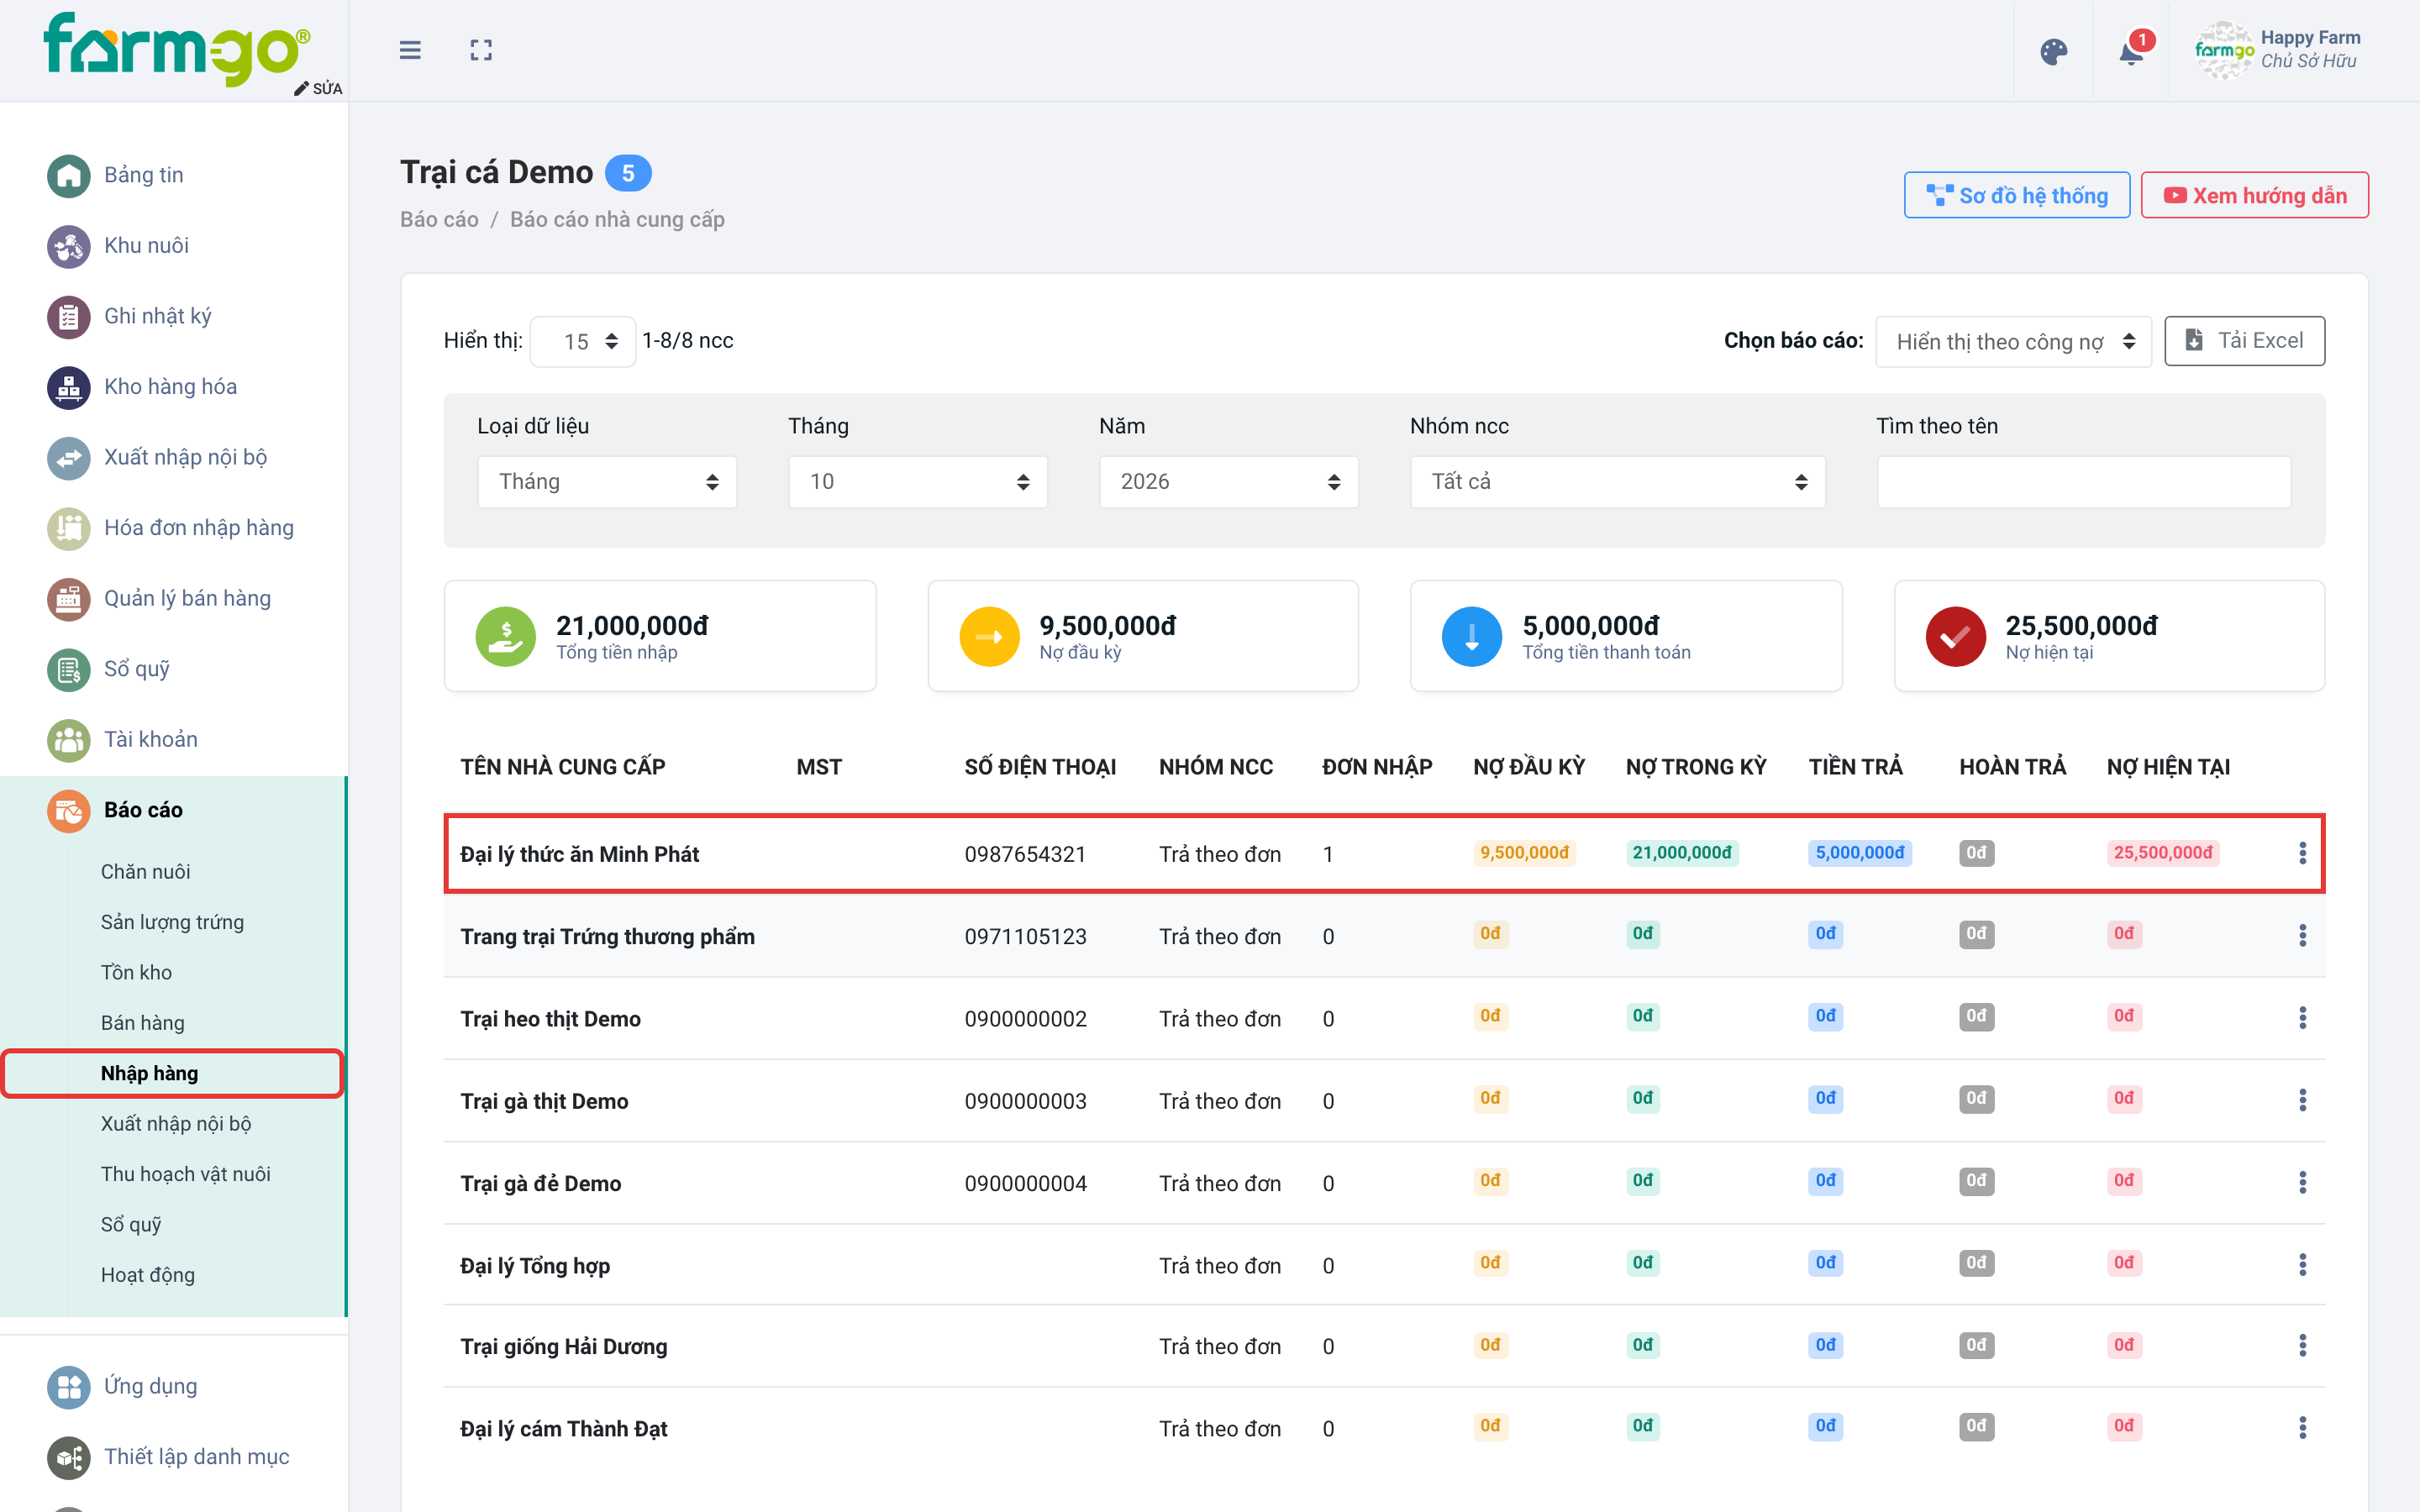
Task: Click Xem hướng dẫn button
Action: (2254, 195)
